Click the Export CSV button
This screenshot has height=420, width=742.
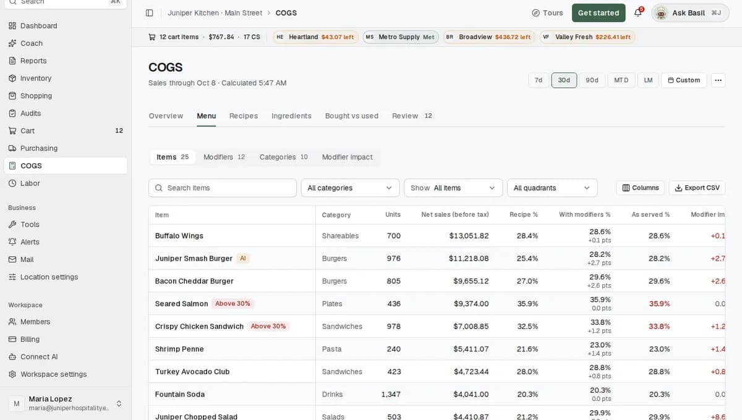[697, 188]
